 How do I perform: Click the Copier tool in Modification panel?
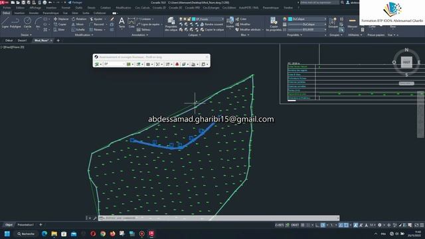click(60, 25)
